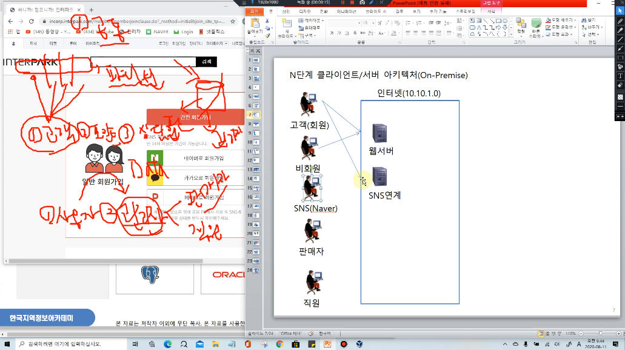Open the Animations ribbon tab
This screenshot has height=350, width=625.
point(346,12)
